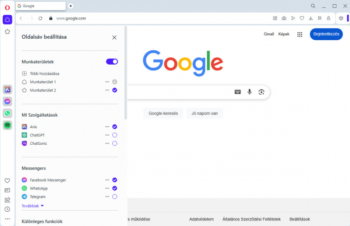The image size is (350, 226).
Task: Open Facebook Messenger options menu
Action: 107,180
